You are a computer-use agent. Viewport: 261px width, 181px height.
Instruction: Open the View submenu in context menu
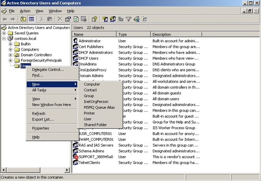[52, 99]
